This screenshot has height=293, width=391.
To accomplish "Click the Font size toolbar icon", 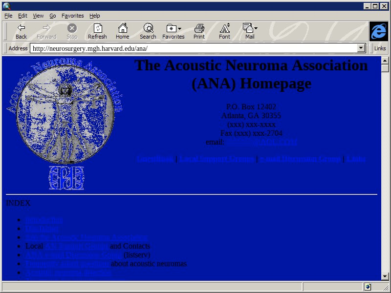I will pyautogui.click(x=224, y=31).
